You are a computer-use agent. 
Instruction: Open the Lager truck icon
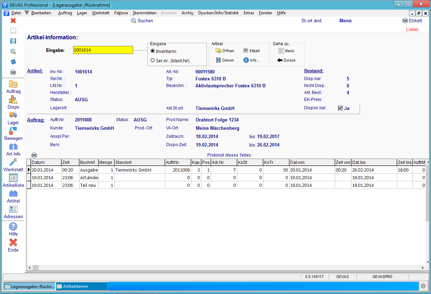coord(13,115)
